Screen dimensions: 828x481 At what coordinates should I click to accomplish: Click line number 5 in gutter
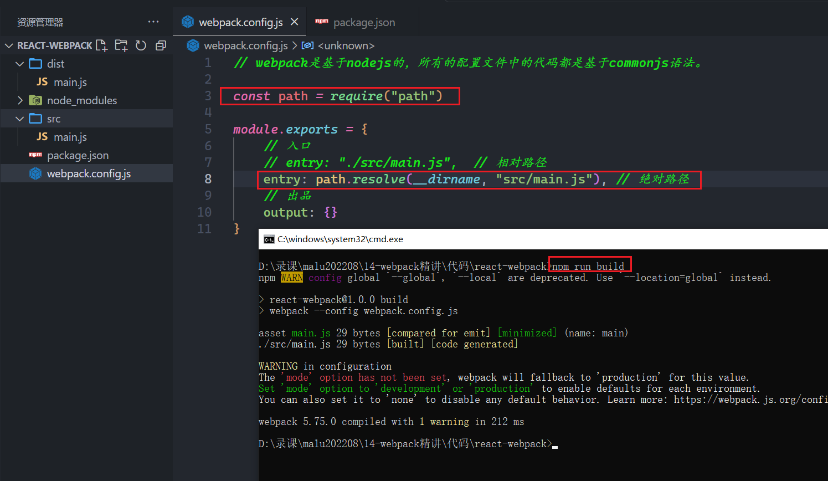click(x=208, y=129)
